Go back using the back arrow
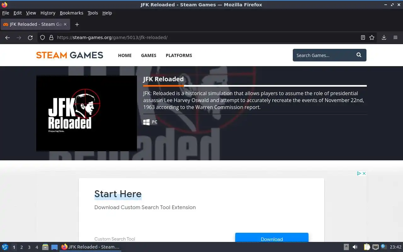Viewport: 403px width, 252px height. tap(8, 37)
